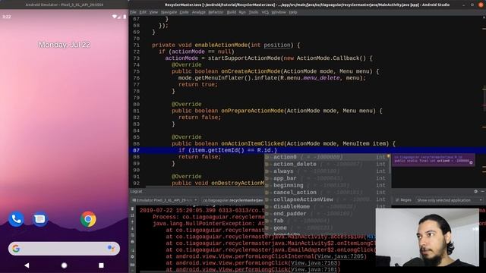Screen dimensions: 486x273
Task: Open the Run menu
Action: tap(242, 12)
